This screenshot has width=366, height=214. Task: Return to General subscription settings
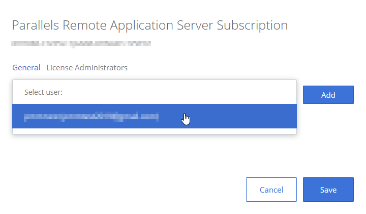click(26, 67)
